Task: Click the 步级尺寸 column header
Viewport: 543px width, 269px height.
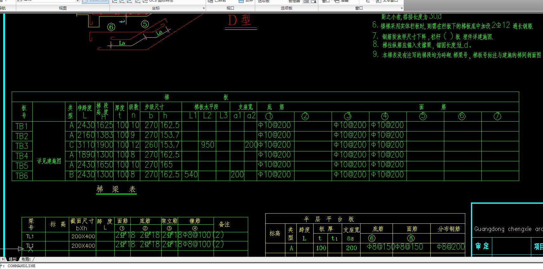Action: 154,107
